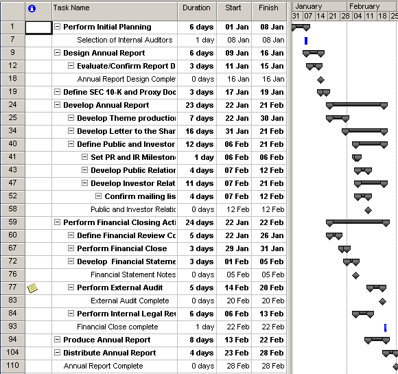Viewport: 398px width, 374px height.
Task: Click the 21 week label in timescale
Action: pyautogui.click(x=333, y=16)
